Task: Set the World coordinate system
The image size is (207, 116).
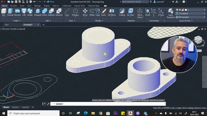Action: point(147,12)
